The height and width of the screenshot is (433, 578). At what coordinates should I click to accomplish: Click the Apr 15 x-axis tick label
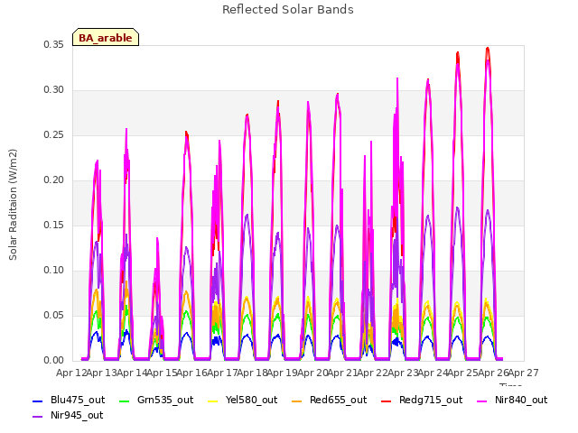point(162,373)
